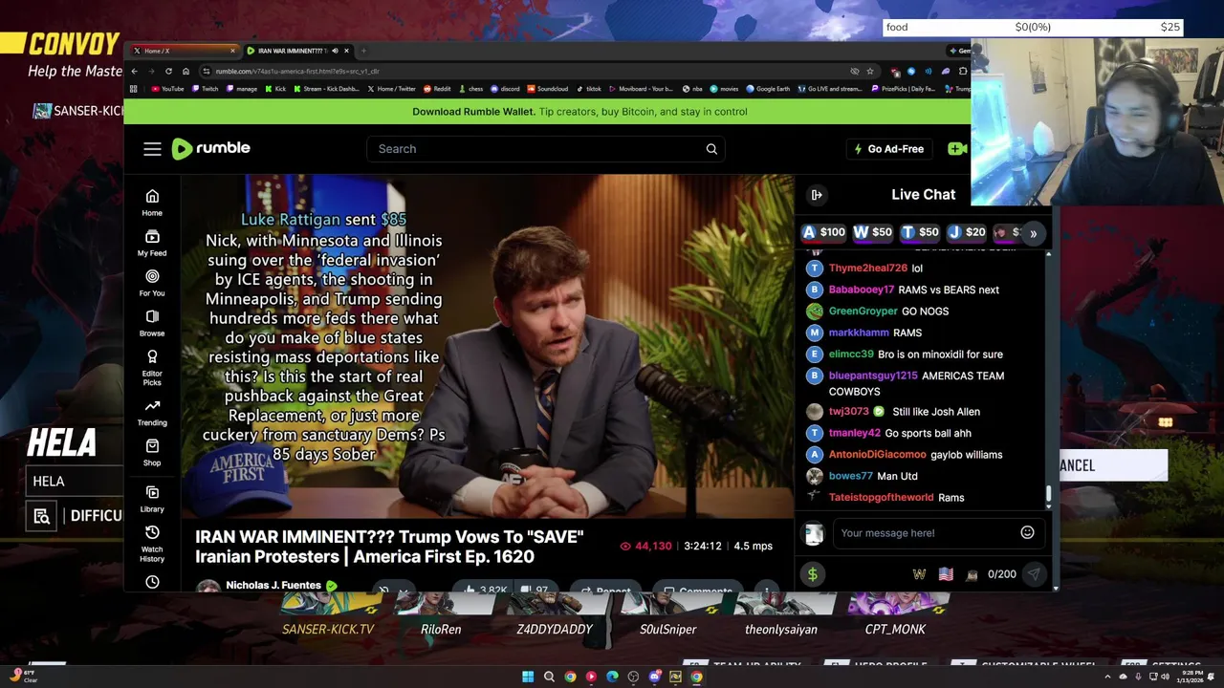Open Library in sidebar

pyautogui.click(x=152, y=499)
